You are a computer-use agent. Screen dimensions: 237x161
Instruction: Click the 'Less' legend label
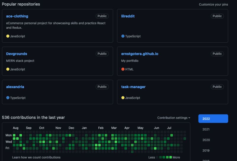[152, 157]
